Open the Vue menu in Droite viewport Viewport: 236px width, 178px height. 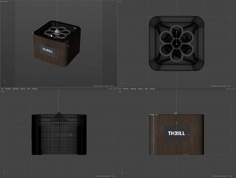(2, 89)
